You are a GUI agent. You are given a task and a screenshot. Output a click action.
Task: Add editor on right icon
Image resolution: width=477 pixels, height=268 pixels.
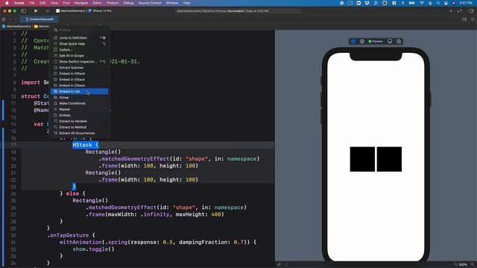[x=473, y=19]
